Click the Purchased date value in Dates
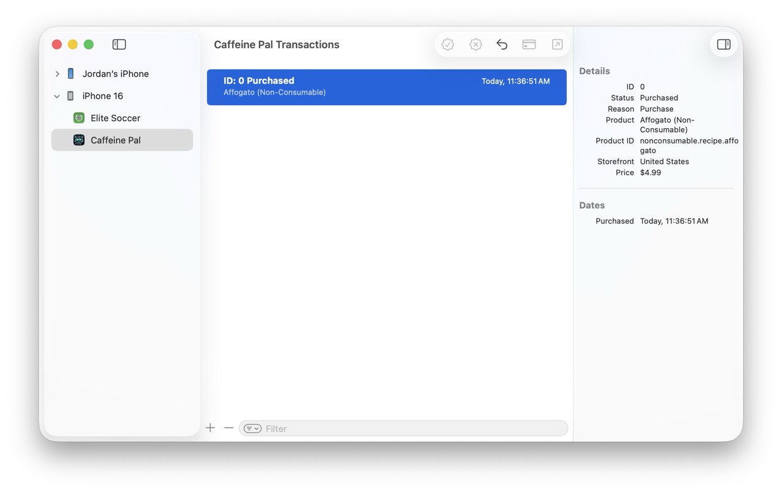 point(674,221)
